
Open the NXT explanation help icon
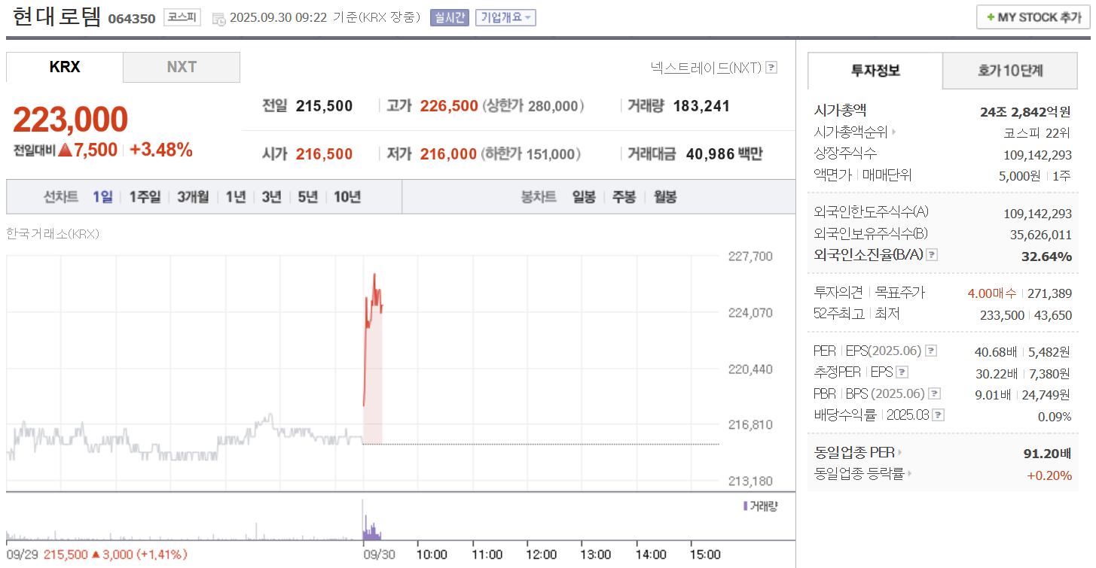coord(771,68)
